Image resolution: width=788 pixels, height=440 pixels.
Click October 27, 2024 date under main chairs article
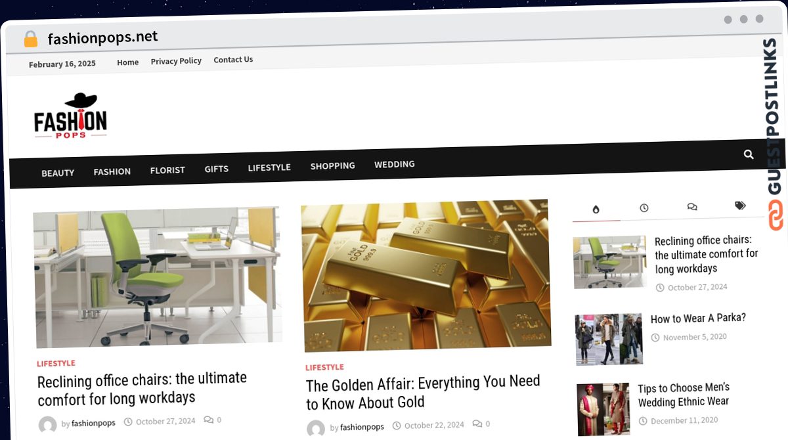[x=165, y=421]
